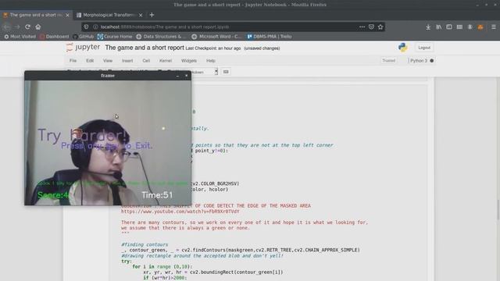This screenshot has height=281, width=500.
Task: Open command palette keyboard icon
Action: (x=226, y=72)
